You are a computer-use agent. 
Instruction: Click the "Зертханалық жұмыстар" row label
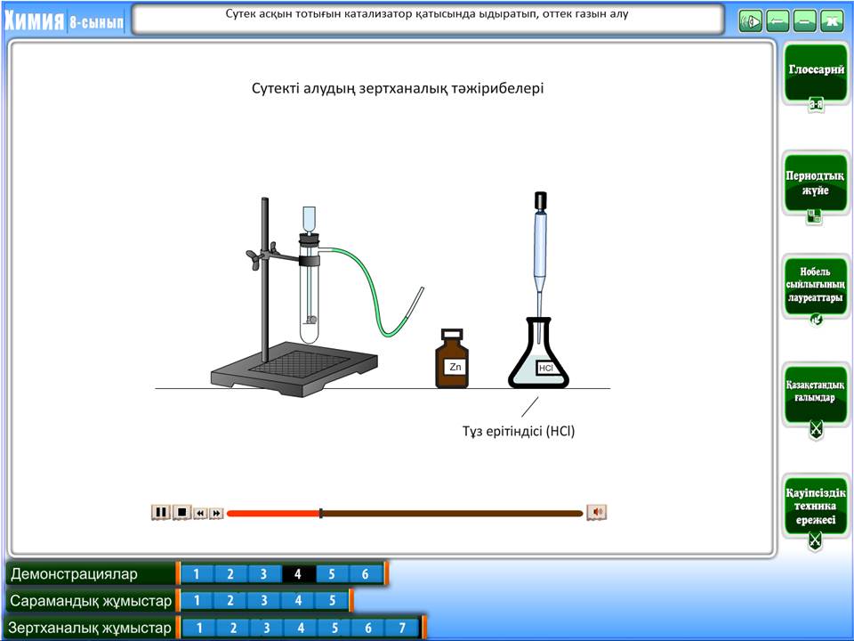89,628
